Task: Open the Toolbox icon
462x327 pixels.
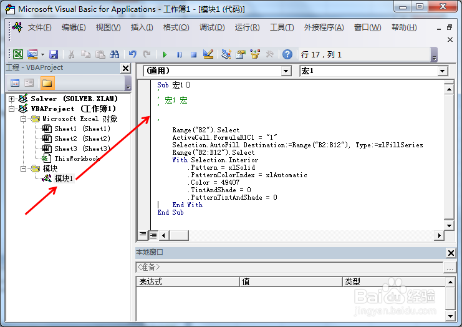Action: pyautogui.click(x=269, y=54)
